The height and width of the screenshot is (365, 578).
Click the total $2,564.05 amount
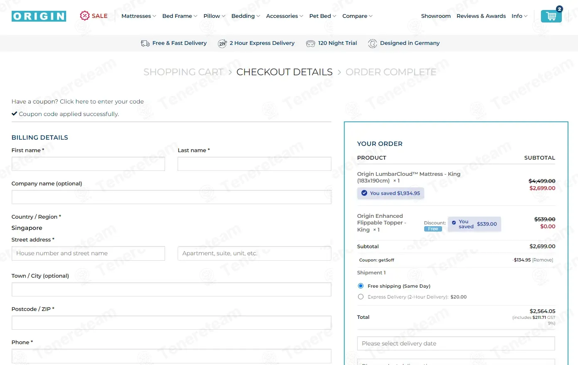tap(542, 311)
